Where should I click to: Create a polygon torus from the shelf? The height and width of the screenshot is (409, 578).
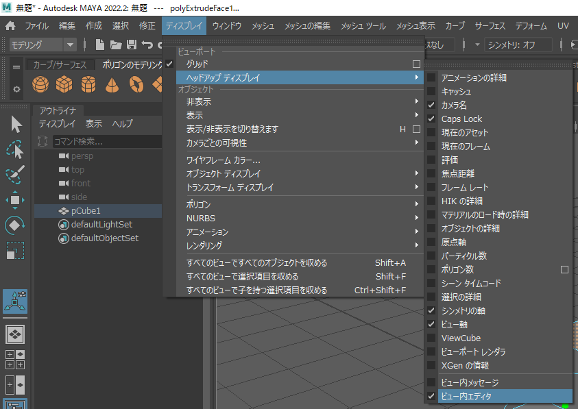coord(136,84)
